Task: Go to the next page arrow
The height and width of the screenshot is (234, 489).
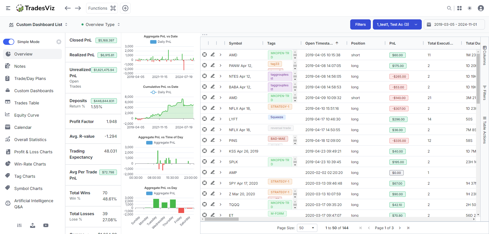Action: [x=400, y=228]
